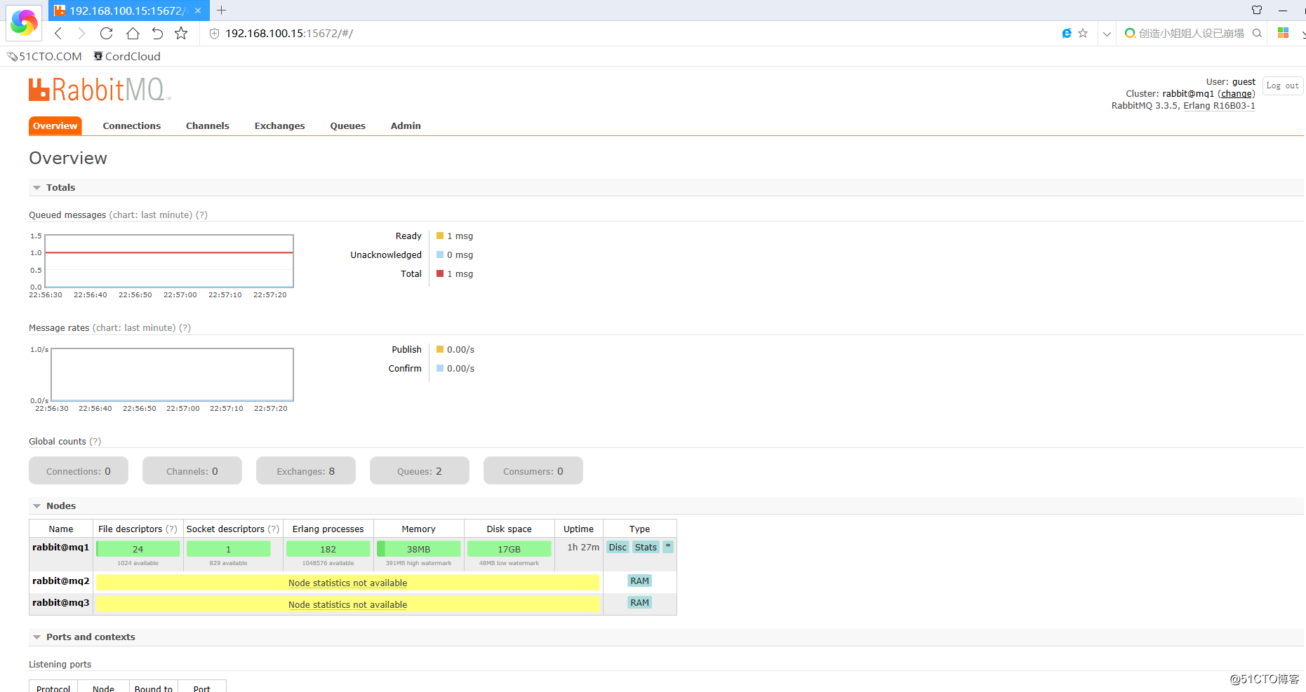Open the CordCloud bookmark

127,56
